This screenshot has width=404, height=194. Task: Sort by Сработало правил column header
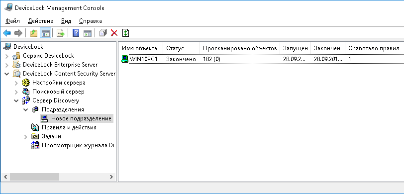coord(375,48)
